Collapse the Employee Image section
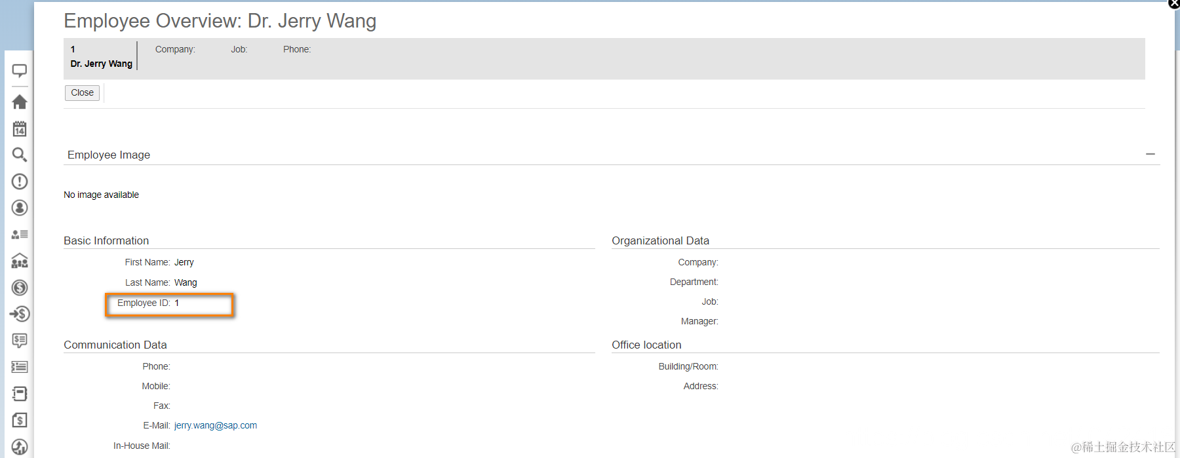 tap(1150, 154)
